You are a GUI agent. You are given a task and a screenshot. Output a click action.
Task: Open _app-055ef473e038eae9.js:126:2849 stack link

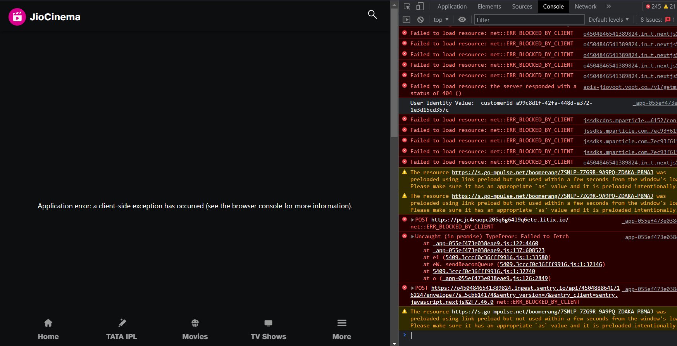coord(495,278)
